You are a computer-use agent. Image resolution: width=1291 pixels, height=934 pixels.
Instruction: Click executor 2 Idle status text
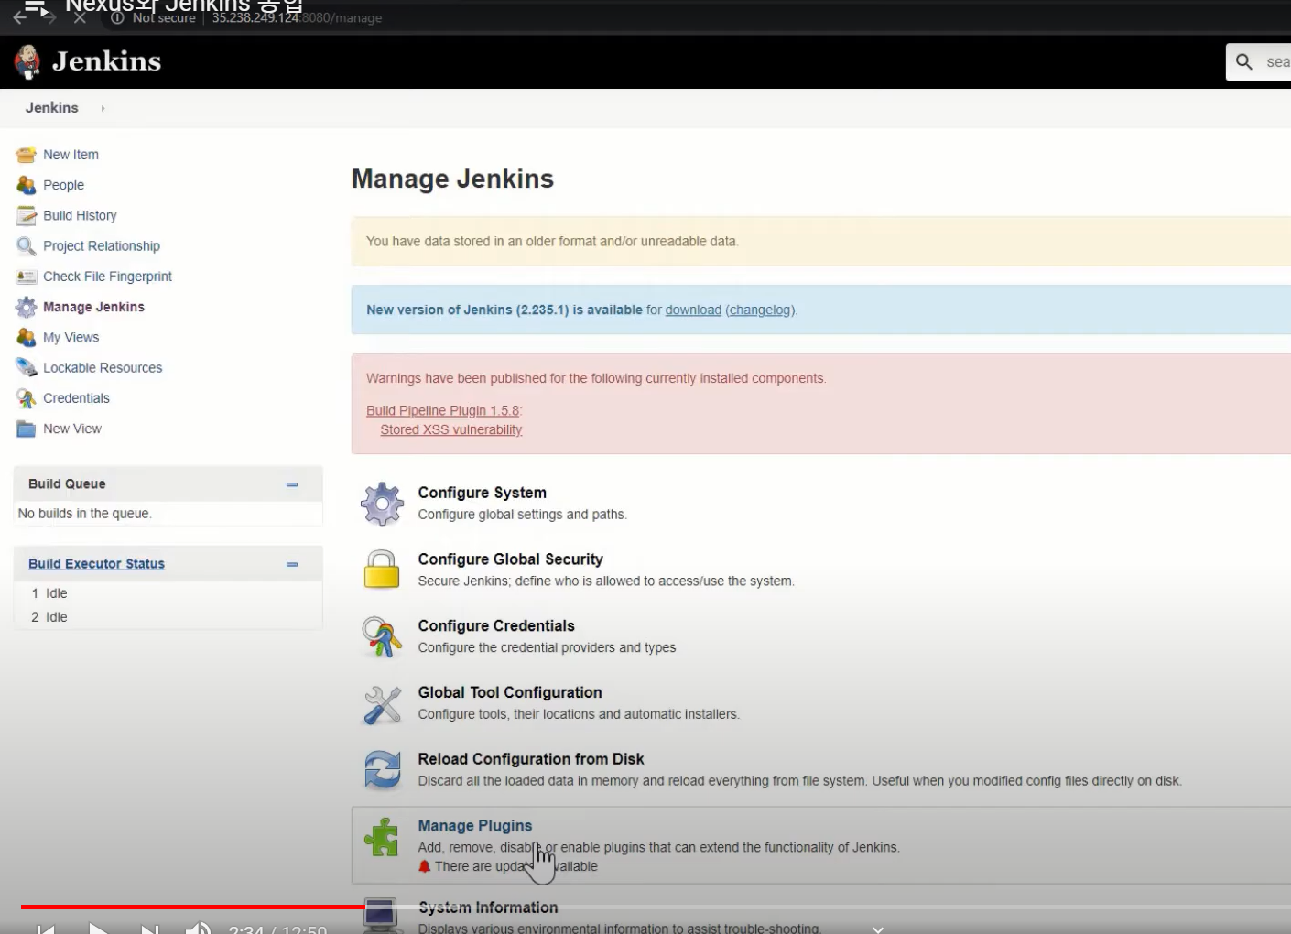[x=57, y=617]
